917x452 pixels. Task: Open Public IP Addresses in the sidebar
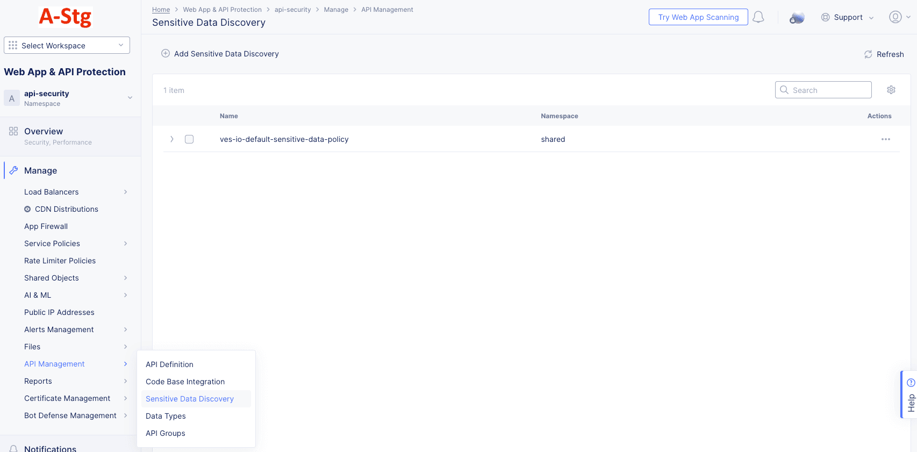(59, 312)
